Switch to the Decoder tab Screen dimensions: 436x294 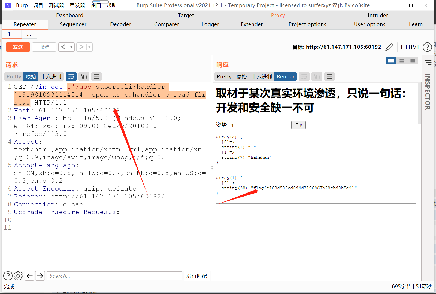pyautogui.click(x=120, y=24)
